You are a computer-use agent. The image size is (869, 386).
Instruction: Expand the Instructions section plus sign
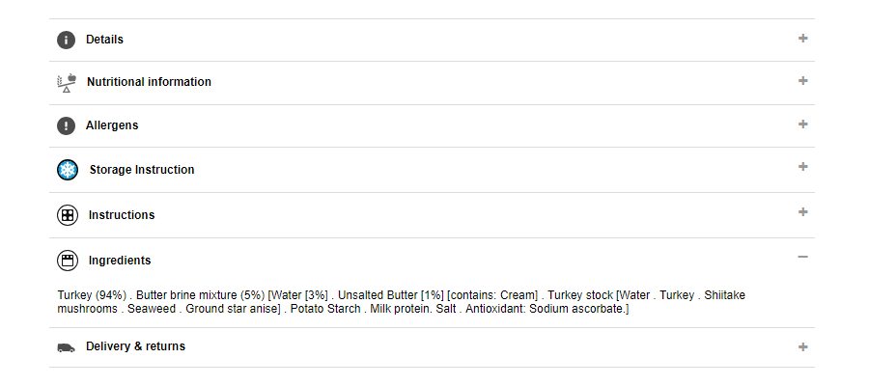[x=802, y=212]
